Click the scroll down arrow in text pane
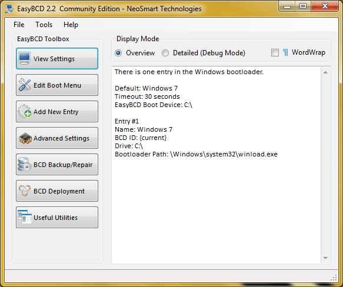Viewport: 343px width, 287px height. click(325, 258)
